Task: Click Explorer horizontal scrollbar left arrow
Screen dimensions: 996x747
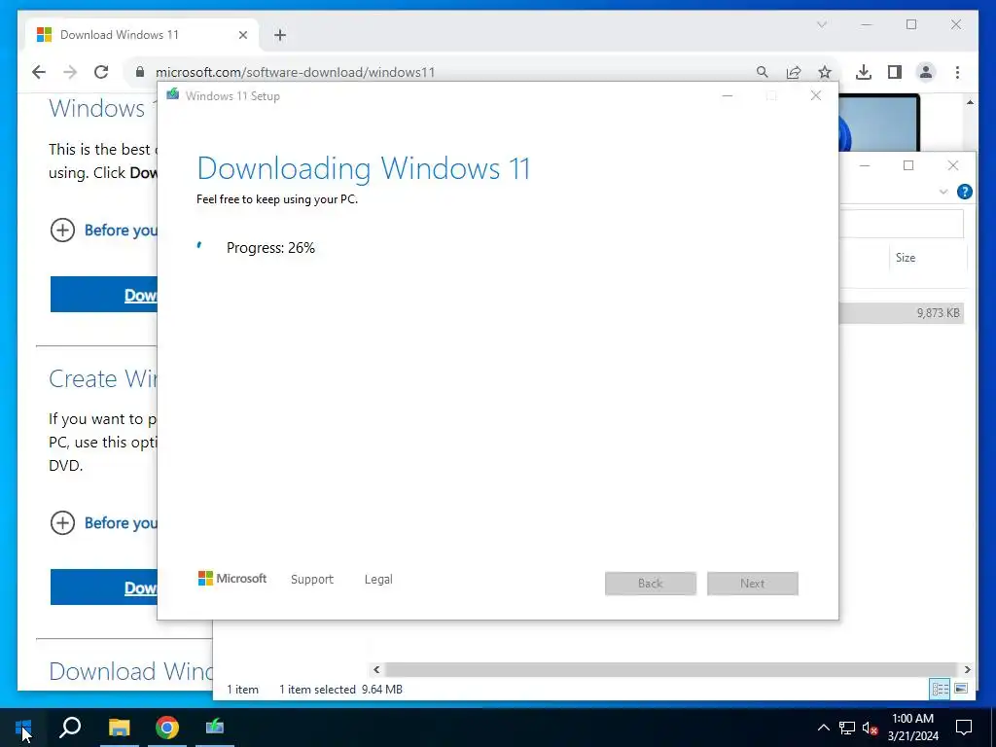Action: [376, 669]
